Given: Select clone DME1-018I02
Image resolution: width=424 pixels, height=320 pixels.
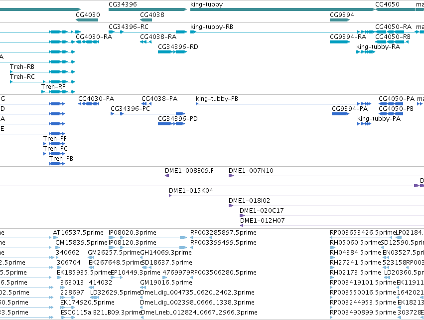Looking at the screenshot, I should tap(326, 206).
